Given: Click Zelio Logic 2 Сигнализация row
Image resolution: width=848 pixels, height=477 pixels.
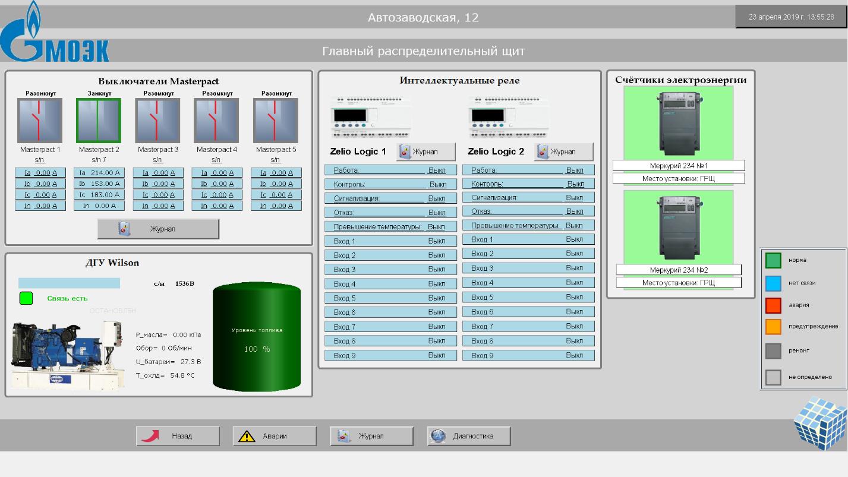Looking at the screenshot, I should pyautogui.click(x=529, y=198).
